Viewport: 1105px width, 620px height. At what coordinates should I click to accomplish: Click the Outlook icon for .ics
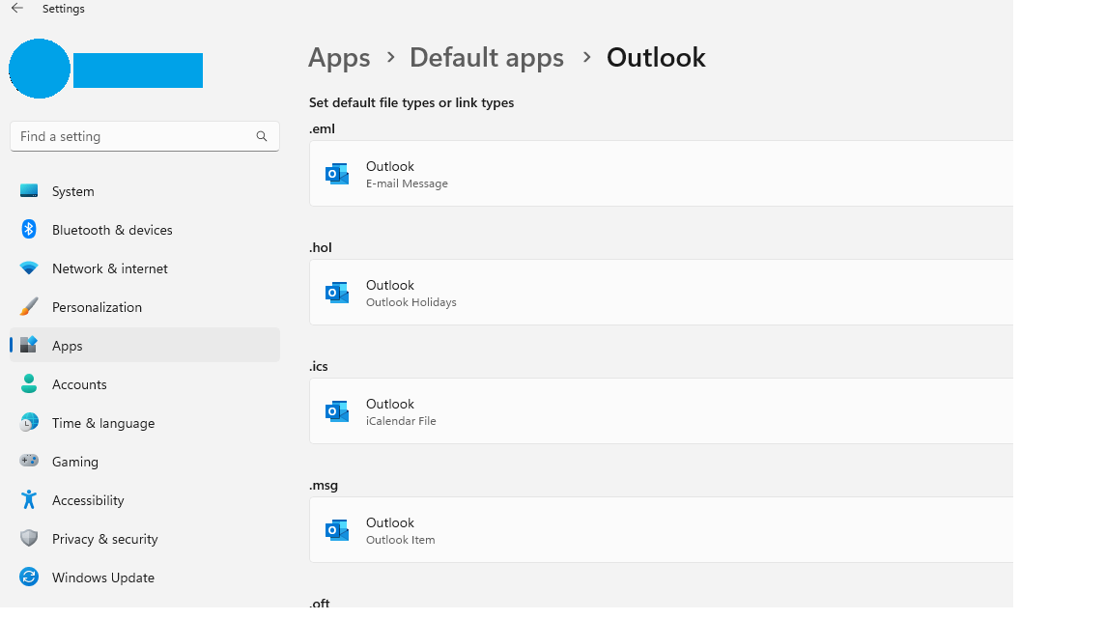coord(337,410)
